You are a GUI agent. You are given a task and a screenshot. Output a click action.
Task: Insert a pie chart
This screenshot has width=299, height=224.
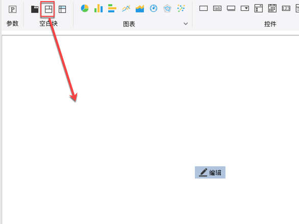(85, 8)
